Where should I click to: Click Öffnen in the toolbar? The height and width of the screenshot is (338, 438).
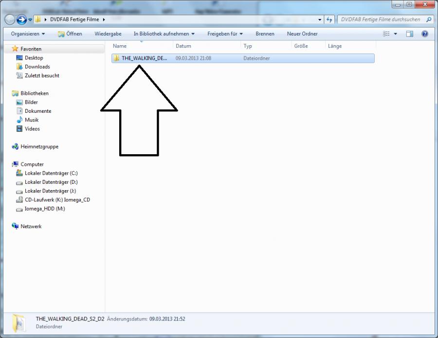(70, 34)
